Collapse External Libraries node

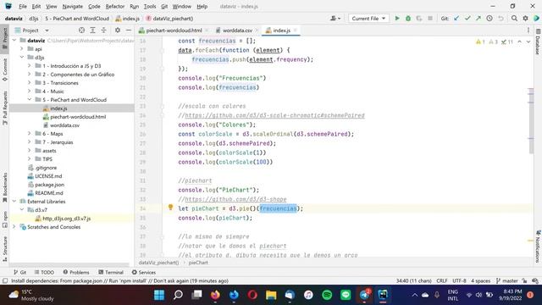[14, 202]
